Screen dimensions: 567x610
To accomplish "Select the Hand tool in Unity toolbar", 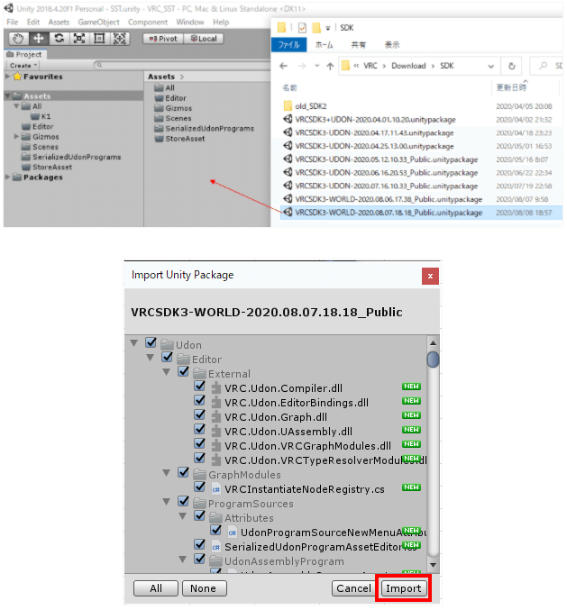I will pos(18,39).
